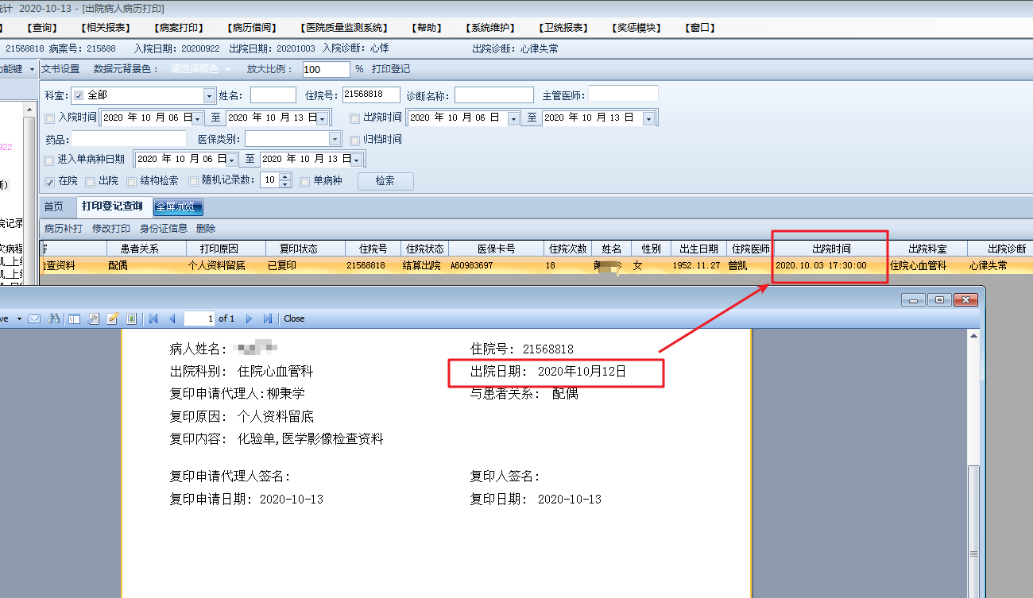Viewport: 1033px width, 598px height.
Task: Open the 入院时间 start date picker
Action: tap(198, 118)
